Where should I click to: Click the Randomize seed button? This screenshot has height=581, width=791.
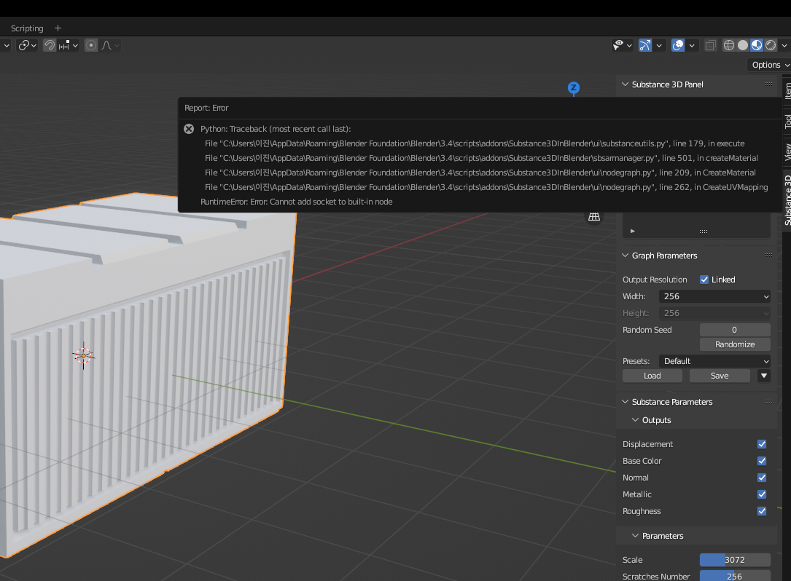pyautogui.click(x=734, y=344)
